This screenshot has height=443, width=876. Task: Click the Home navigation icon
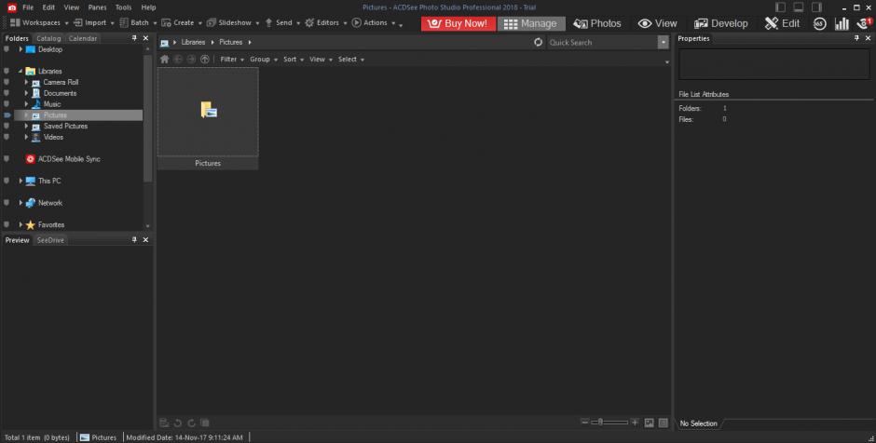pos(164,60)
